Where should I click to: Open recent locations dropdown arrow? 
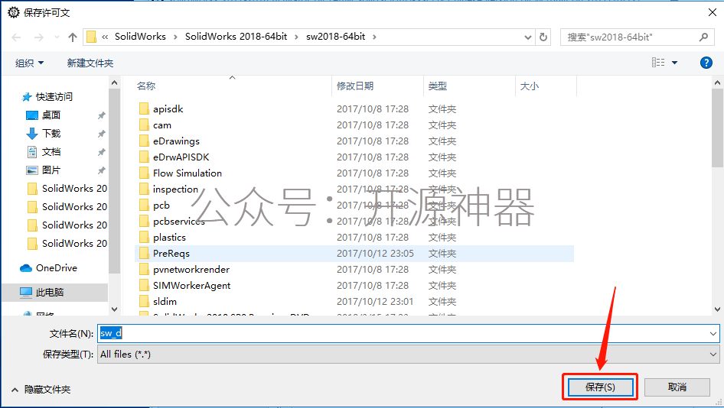tap(57, 37)
